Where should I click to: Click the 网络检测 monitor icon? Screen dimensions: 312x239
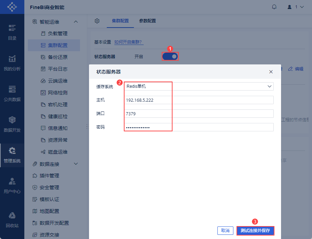click(x=43, y=93)
